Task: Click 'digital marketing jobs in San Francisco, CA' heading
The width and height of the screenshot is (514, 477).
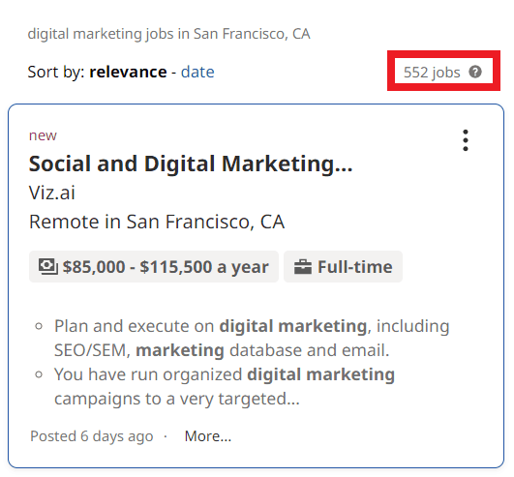Action: coord(168,34)
